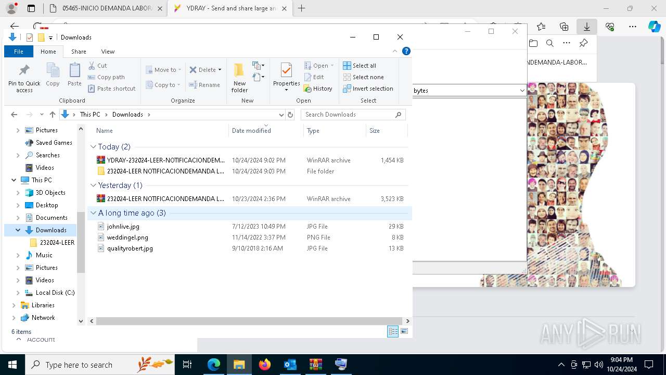Click the Rename ribbon button
This screenshot has width=666, height=375.
(x=204, y=85)
